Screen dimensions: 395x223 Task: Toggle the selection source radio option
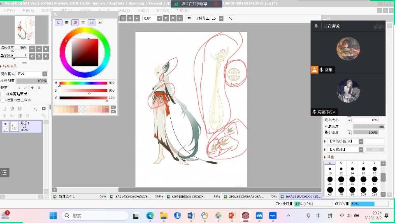click(3, 100)
